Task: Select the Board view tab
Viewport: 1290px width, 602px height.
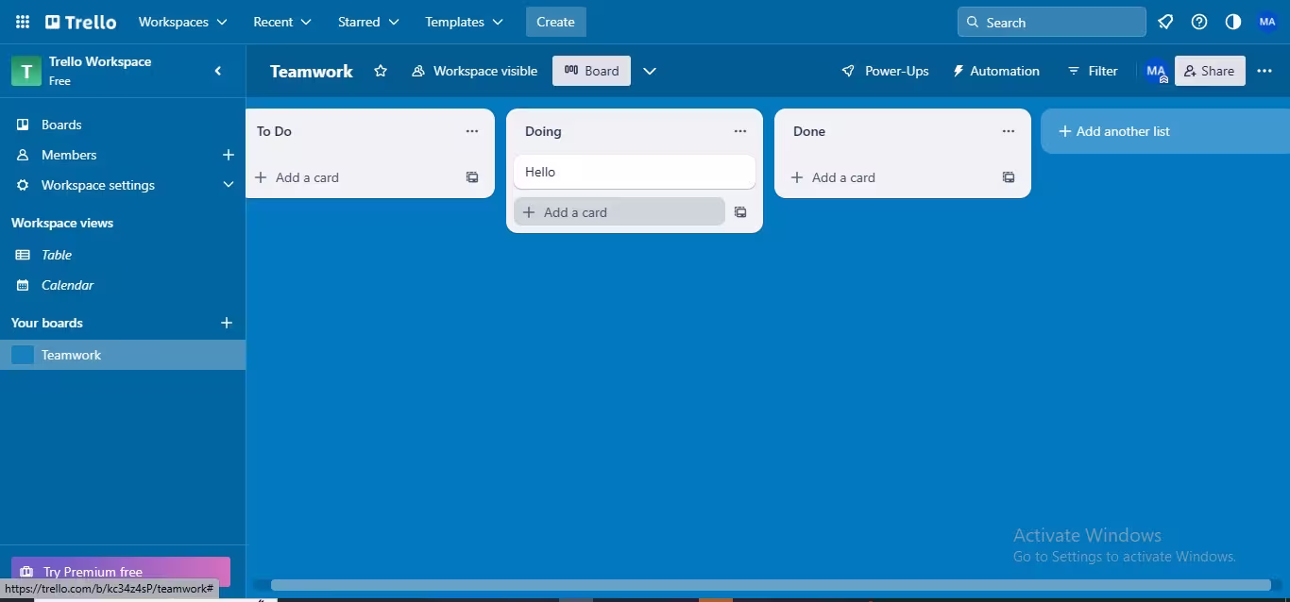Action: click(591, 71)
